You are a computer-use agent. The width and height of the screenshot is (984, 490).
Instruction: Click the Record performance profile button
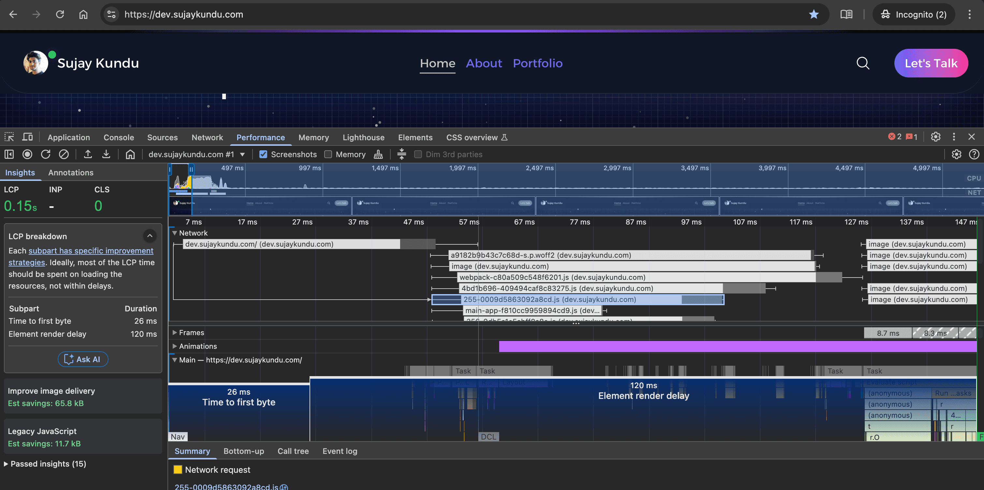click(x=27, y=154)
